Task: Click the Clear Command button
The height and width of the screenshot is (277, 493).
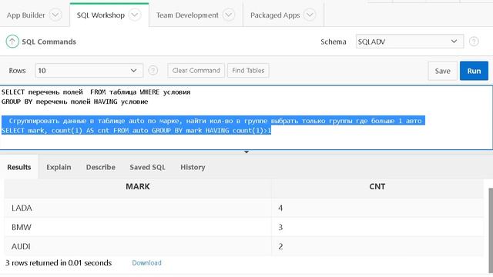Action: click(196, 70)
